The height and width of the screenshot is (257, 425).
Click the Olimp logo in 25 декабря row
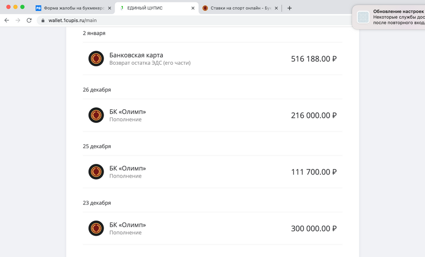pyautogui.click(x=96, y=172)
